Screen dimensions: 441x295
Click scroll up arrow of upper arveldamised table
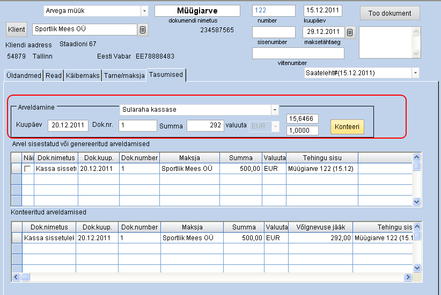416,157
